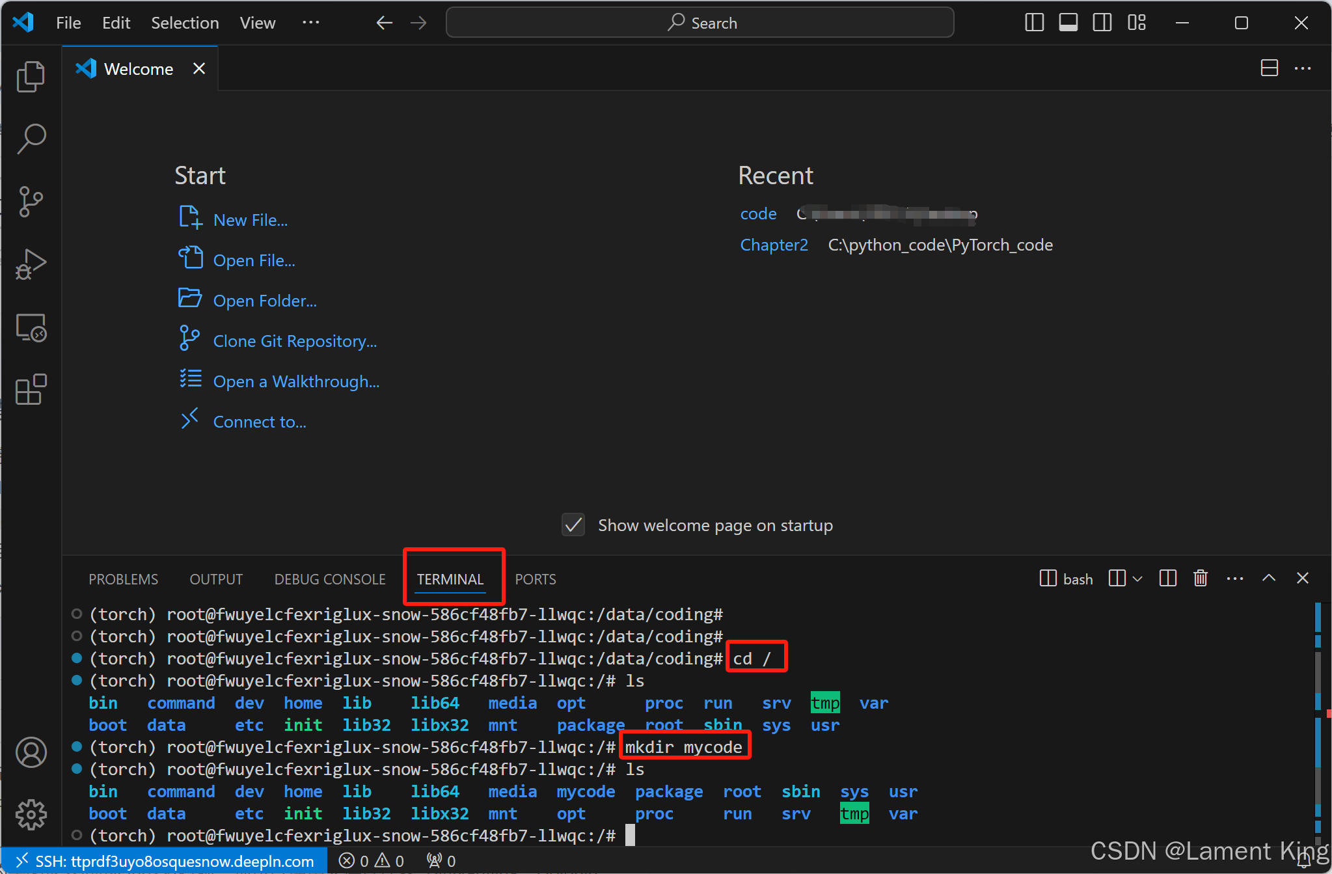The height and width of the screenshot is (874, 1332).
Task: Toggle the bottom panel layout button
Action: coord(1068,23)
